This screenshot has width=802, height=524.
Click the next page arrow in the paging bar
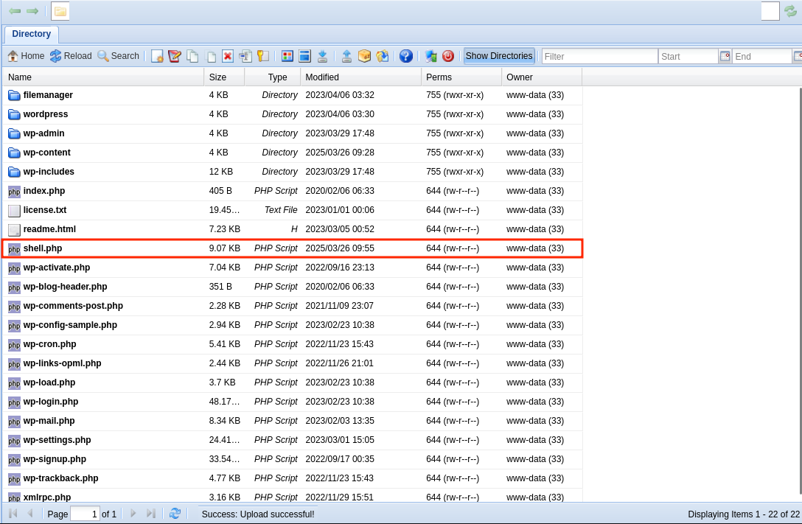coord(133,513)
